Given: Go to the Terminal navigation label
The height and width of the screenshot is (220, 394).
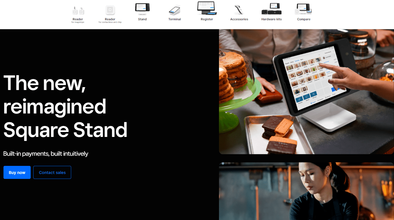Looking at the screenshot, I should pyautogui.click(x=175, y=19).
